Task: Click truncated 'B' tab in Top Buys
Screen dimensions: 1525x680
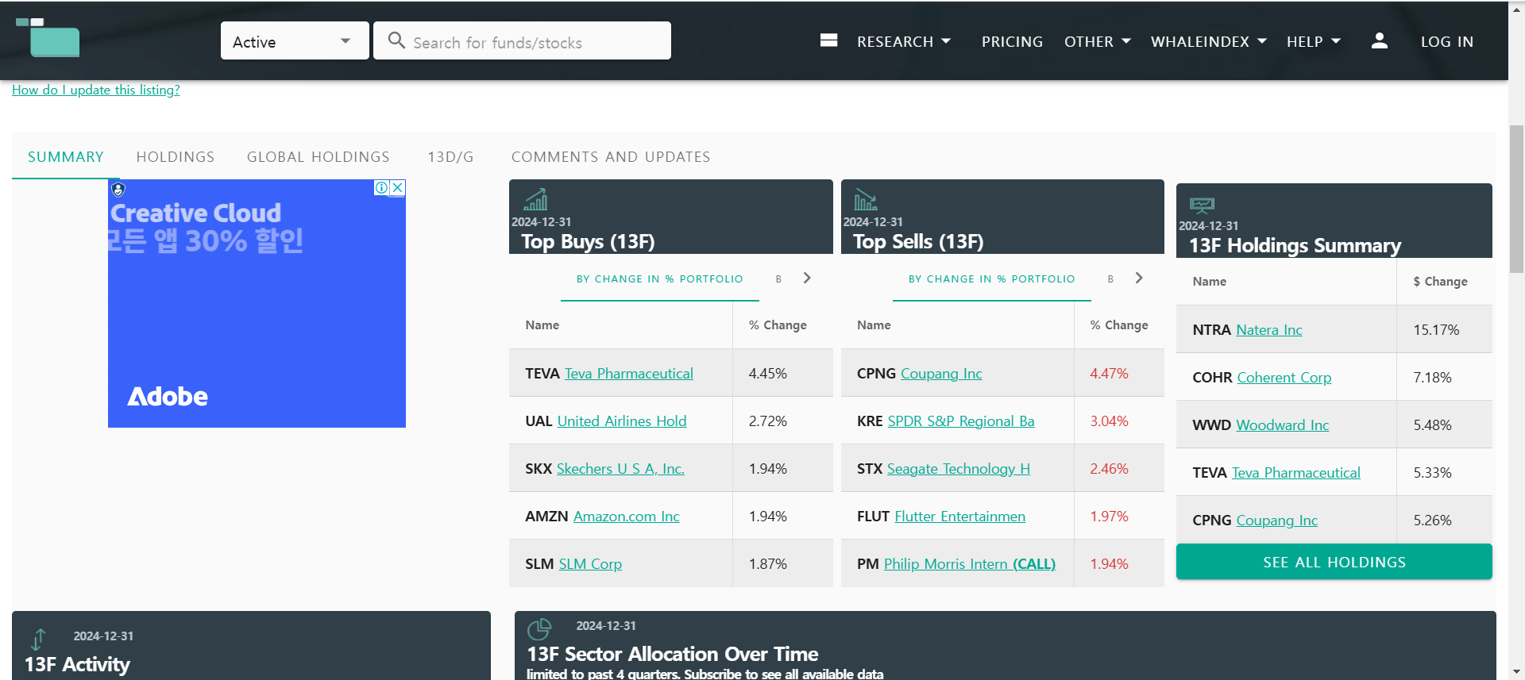Action: (778, 279)
